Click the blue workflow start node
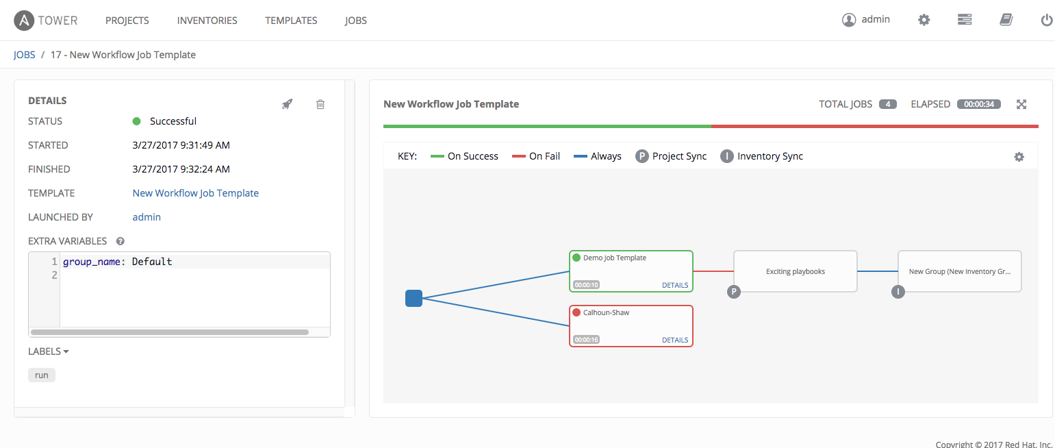The height and width of the screenshot is (448, 1055). 414,298
